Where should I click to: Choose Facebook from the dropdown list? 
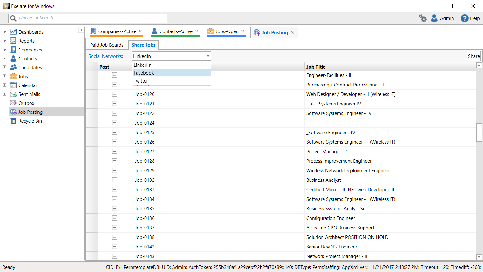coord(172,73)
